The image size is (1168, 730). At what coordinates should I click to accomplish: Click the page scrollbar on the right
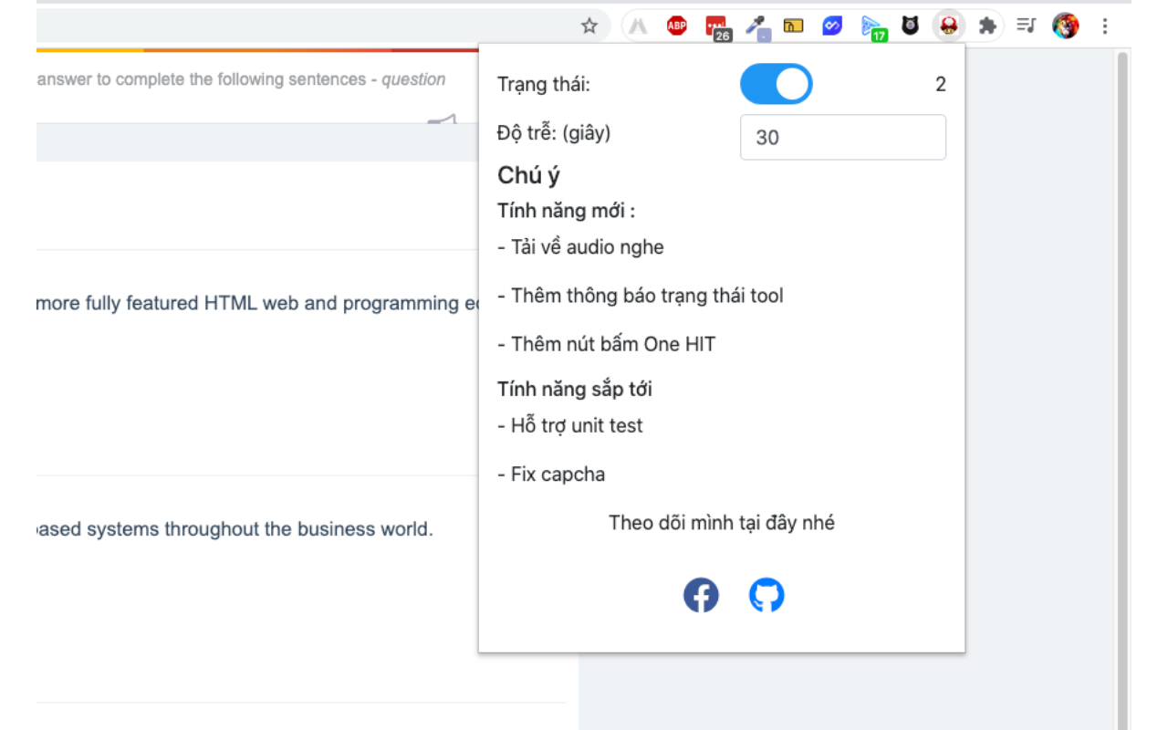(1124, 365)
